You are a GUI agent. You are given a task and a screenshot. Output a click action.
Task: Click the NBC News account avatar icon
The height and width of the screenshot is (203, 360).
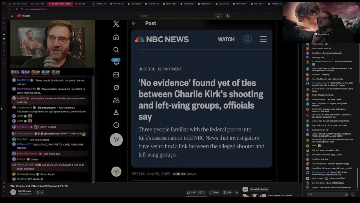coord(247,39)
